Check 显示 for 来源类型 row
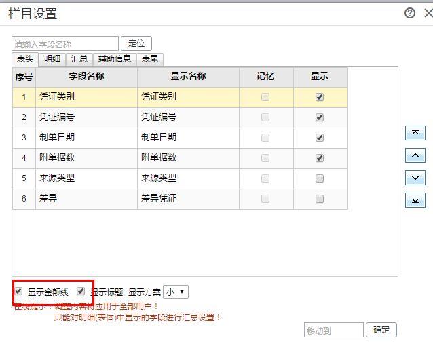This screenshot has width=433, height=342. [320, 178]
